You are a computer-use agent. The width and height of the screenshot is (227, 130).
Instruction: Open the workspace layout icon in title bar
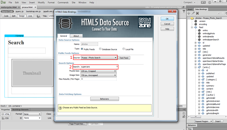[x=203, y=2]
